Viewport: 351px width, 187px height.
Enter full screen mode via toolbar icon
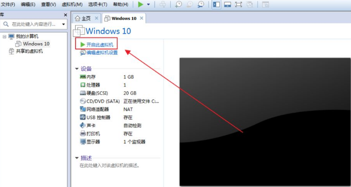click(238, 4)
